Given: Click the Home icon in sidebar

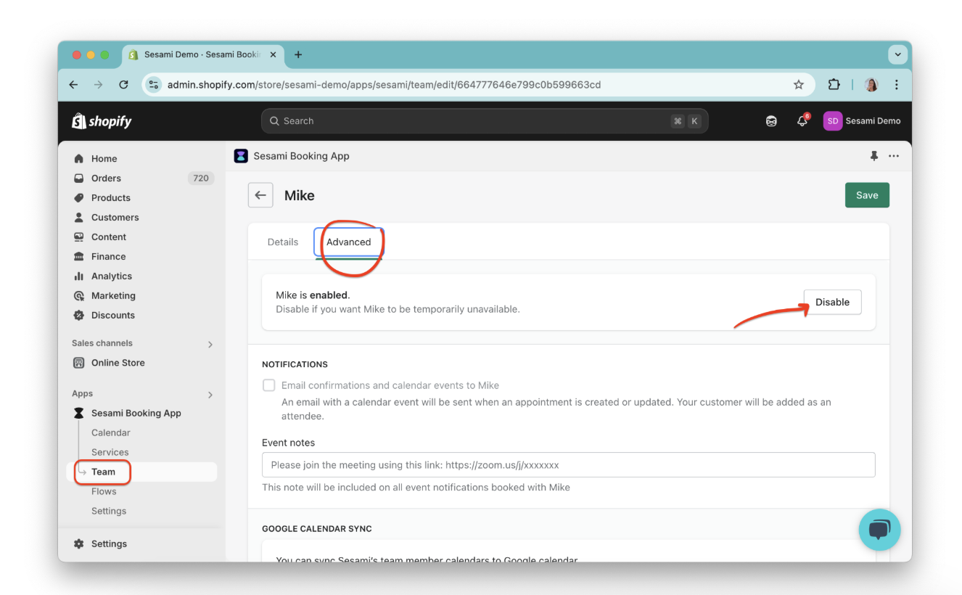Looking at the screenshot, I should point(79,159).
